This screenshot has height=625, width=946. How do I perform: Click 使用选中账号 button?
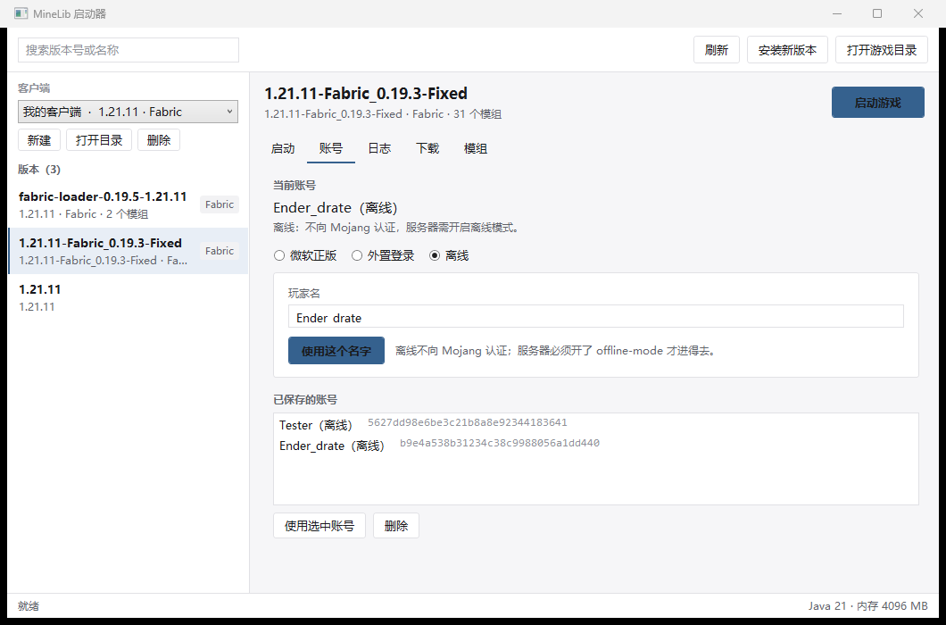click(319, 526)
